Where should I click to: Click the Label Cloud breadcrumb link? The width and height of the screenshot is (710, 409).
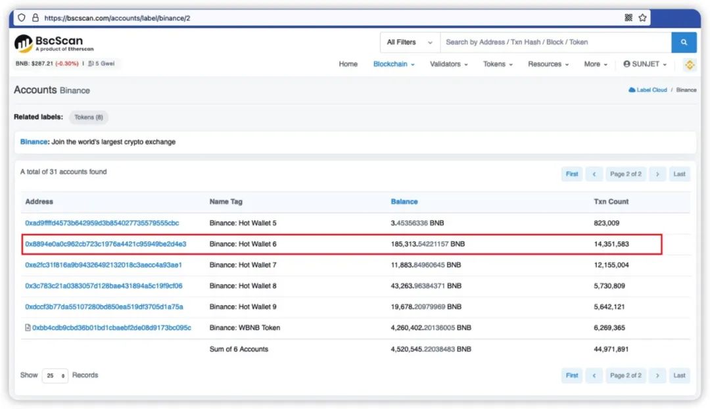(648, 90)
